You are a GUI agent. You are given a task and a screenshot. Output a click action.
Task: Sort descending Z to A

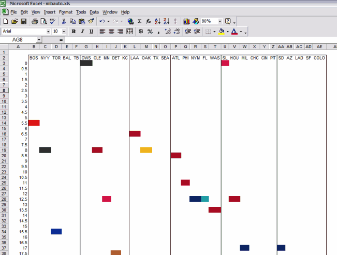coord(167,21)
